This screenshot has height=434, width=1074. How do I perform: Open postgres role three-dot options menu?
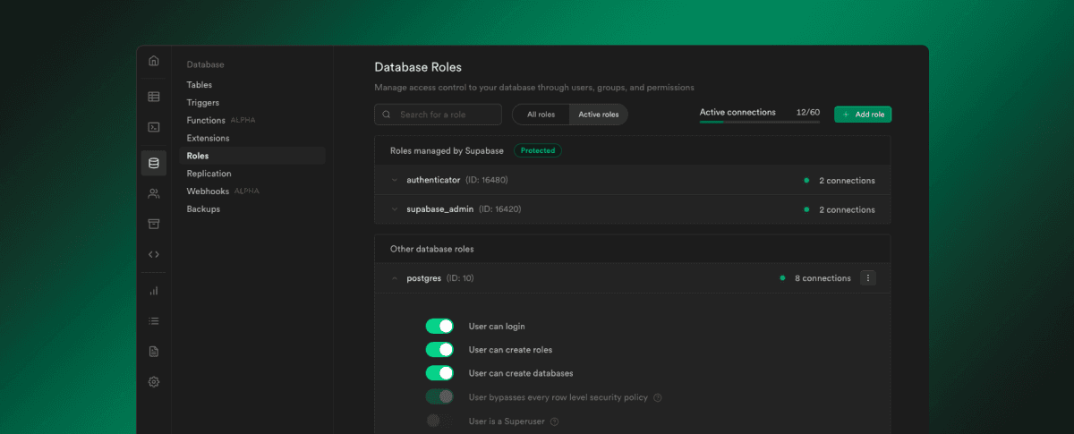tap(867, 278)
